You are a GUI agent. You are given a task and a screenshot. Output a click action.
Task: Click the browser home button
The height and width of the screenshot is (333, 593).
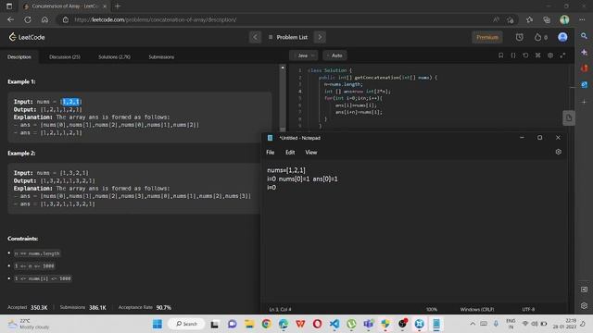point(44,19)
